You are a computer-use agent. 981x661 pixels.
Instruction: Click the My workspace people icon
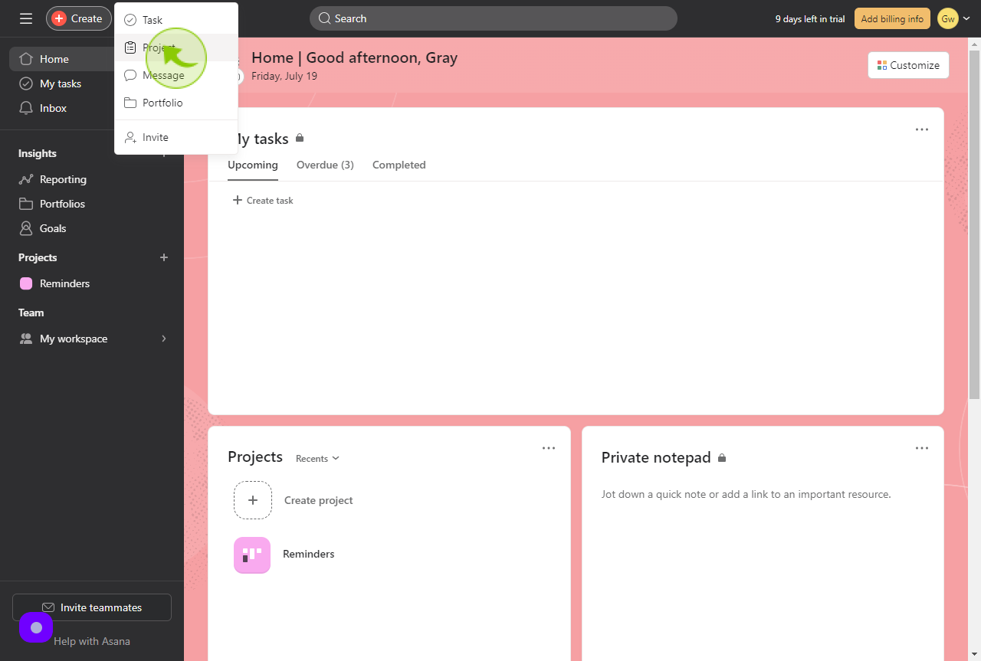[x=26, y=339]
